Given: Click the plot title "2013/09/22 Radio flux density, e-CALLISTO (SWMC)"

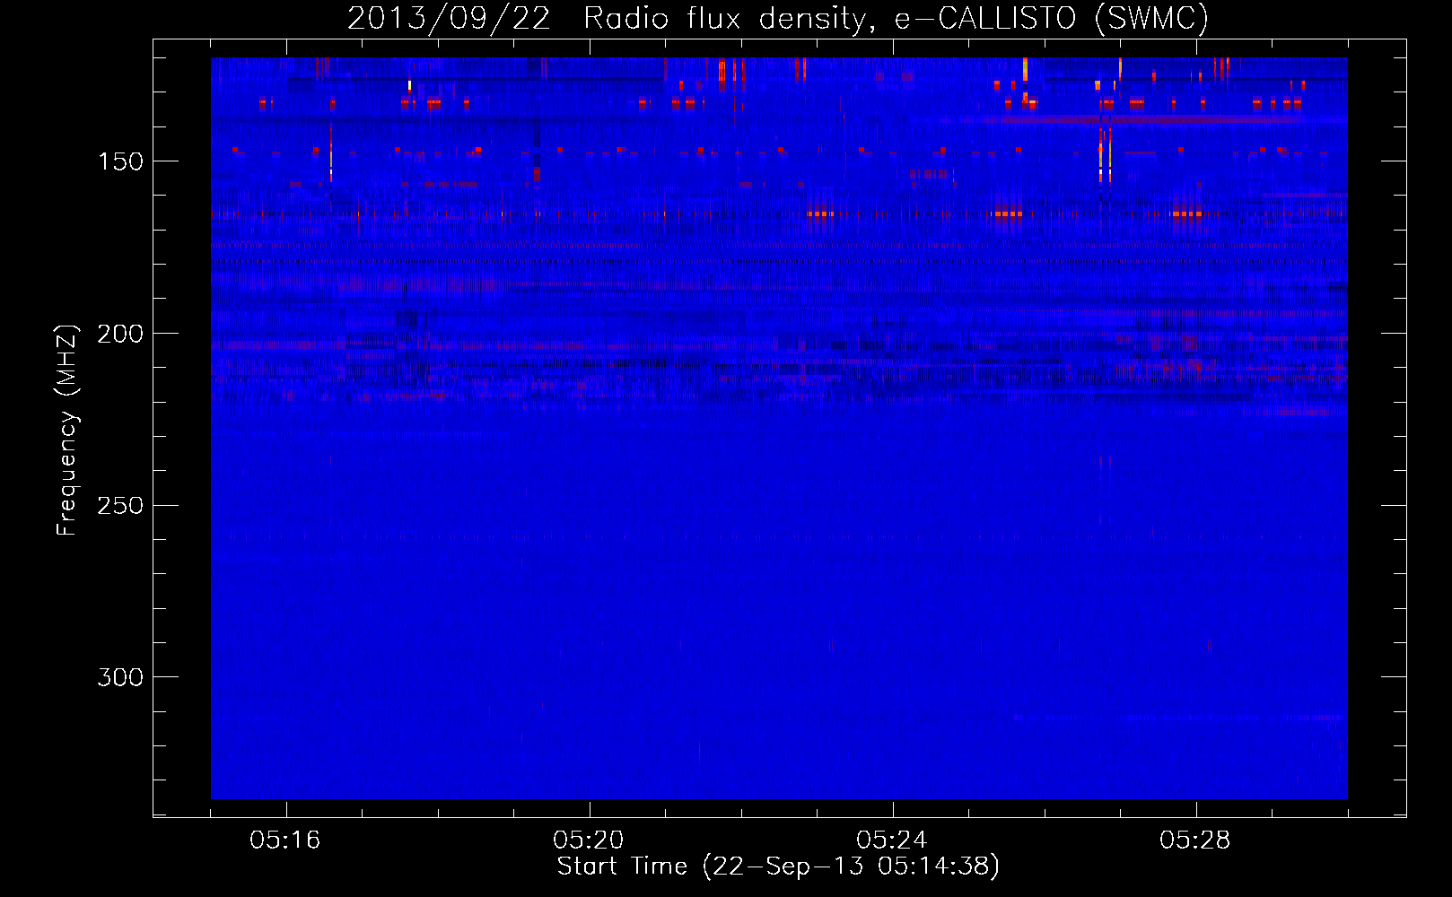Looking at the screenshot, I should [778, 18].
